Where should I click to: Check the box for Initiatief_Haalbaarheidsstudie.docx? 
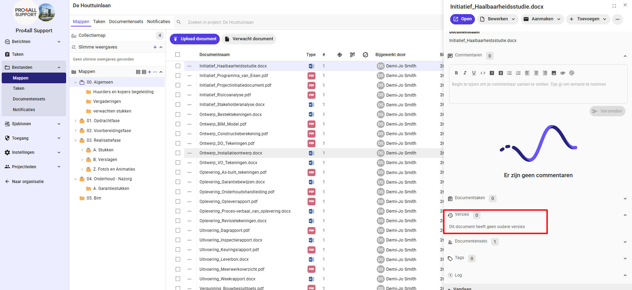tap(178, 66)
